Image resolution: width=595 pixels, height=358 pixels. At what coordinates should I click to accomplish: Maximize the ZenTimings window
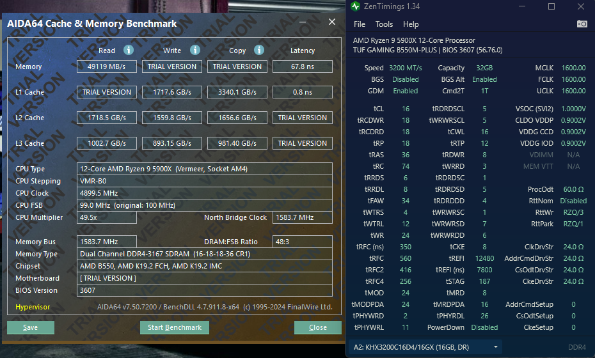[x=551, y=6]
